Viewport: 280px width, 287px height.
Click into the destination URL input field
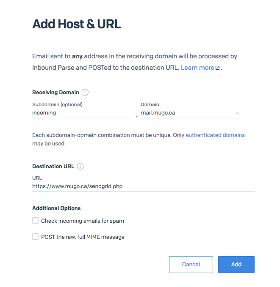[143, 186]
